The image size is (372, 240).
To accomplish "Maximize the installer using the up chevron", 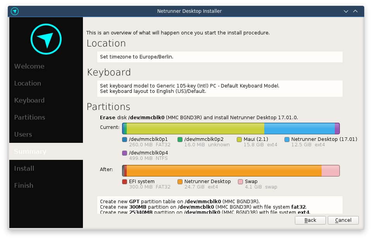I will (x=355, y=11).
